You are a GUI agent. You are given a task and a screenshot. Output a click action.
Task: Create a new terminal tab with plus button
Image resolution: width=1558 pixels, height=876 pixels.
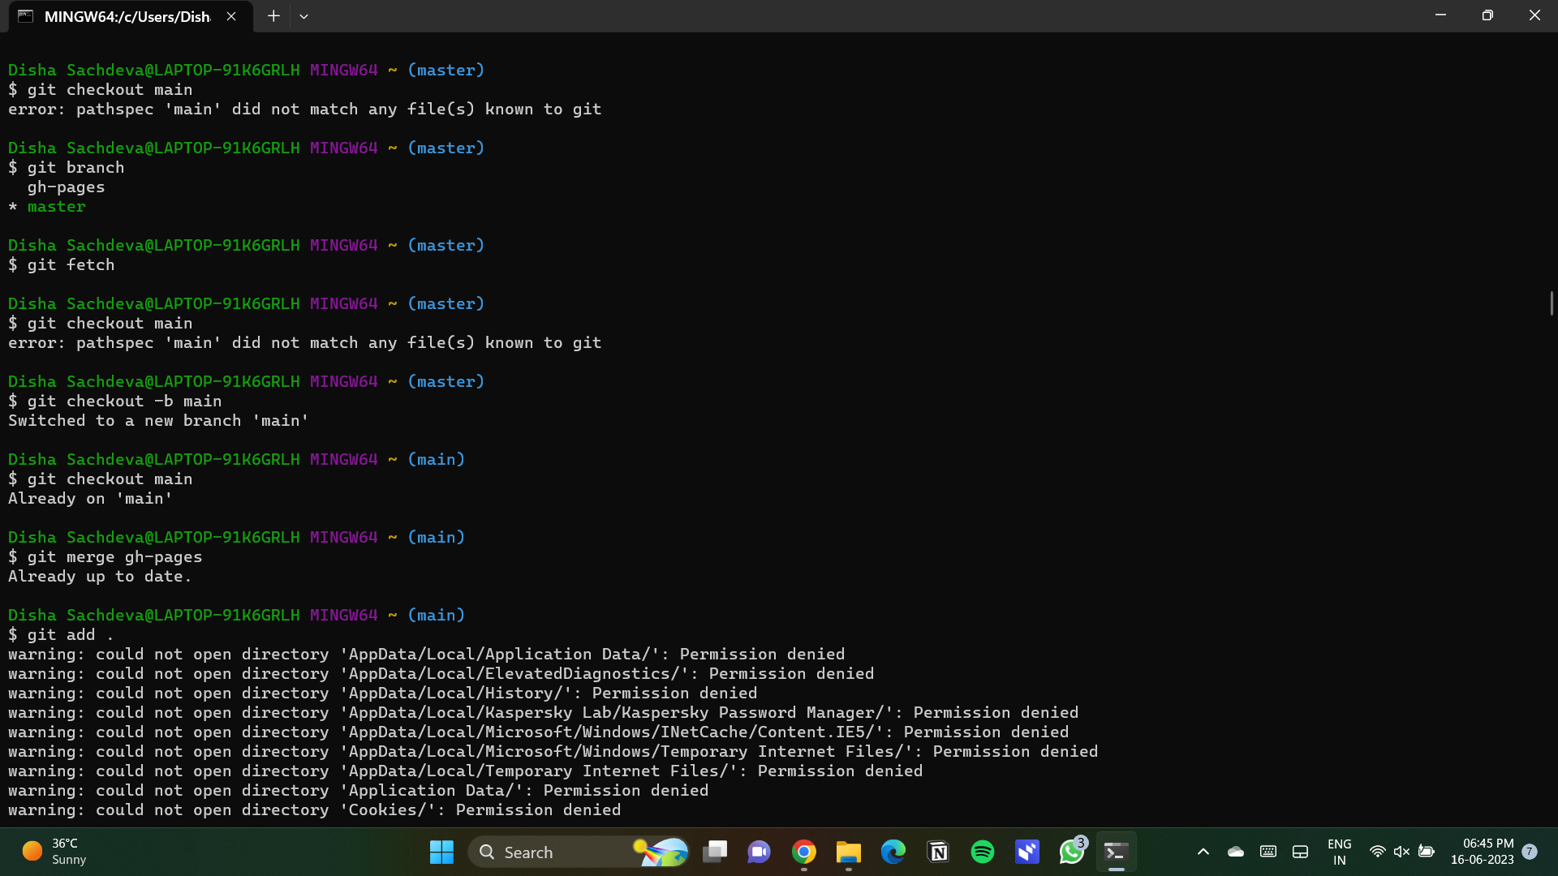pyautogui.click(x=273, y=15)
